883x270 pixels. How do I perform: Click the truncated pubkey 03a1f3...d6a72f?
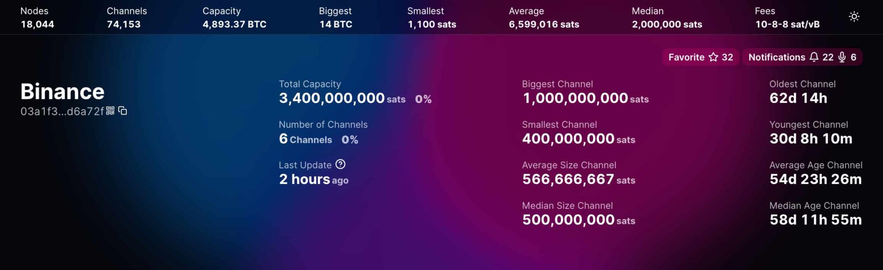62,112
